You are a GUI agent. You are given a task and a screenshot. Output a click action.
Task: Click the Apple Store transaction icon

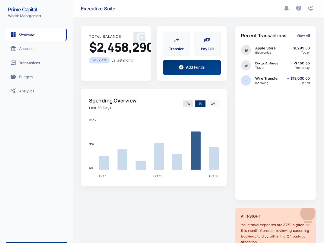pyautogui.click(x=246, y=50)
